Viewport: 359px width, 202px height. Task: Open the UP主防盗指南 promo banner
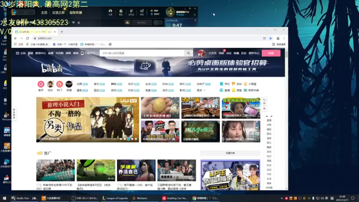[x=230, y=175]
